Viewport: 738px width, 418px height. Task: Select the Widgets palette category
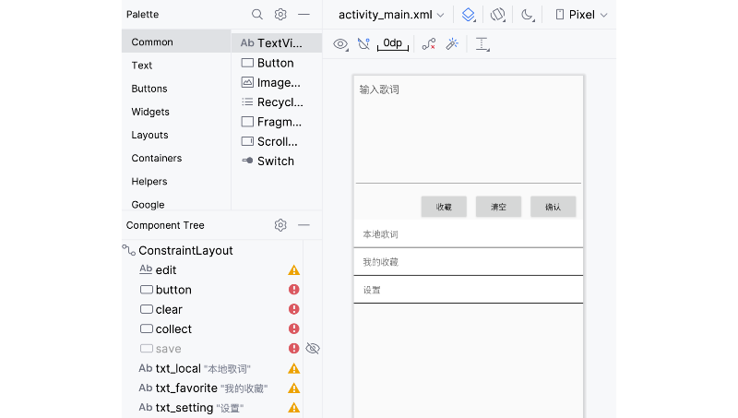coord(150,112)
